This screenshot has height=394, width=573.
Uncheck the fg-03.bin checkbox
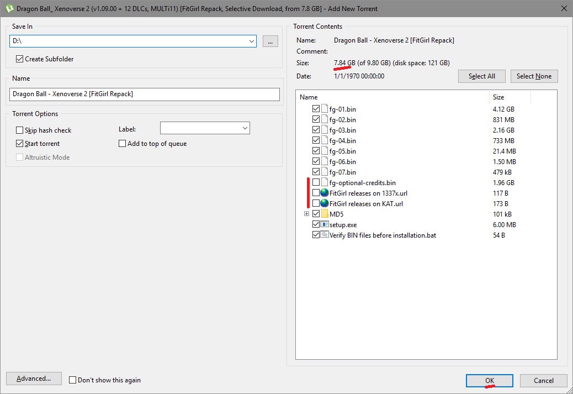316,130
